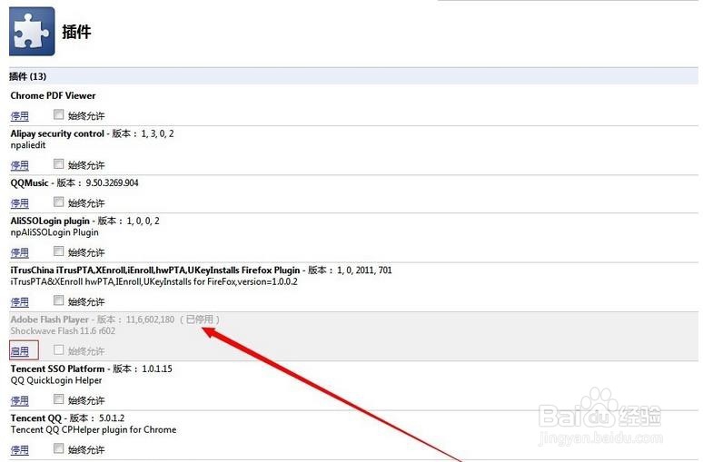Check 始终允许 for Tencent SSO Platform
The width and height of the screenshot is (703, 462).
(x=59, y=399)
